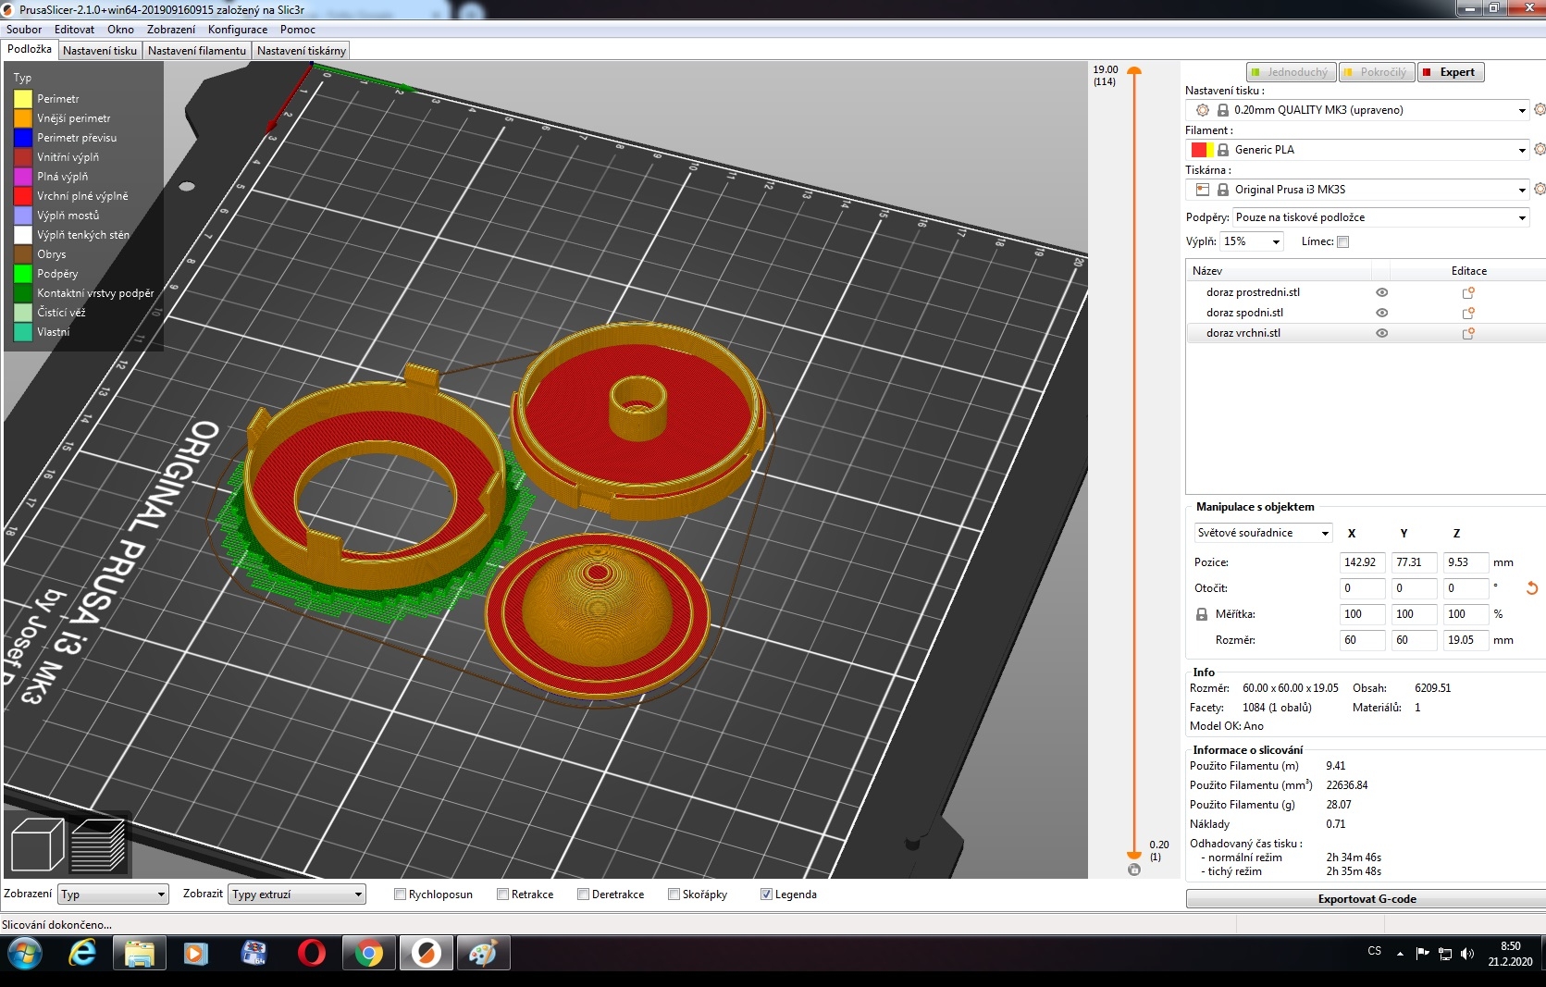Switch to the 3D editor view cube icon

pos(37,845)
